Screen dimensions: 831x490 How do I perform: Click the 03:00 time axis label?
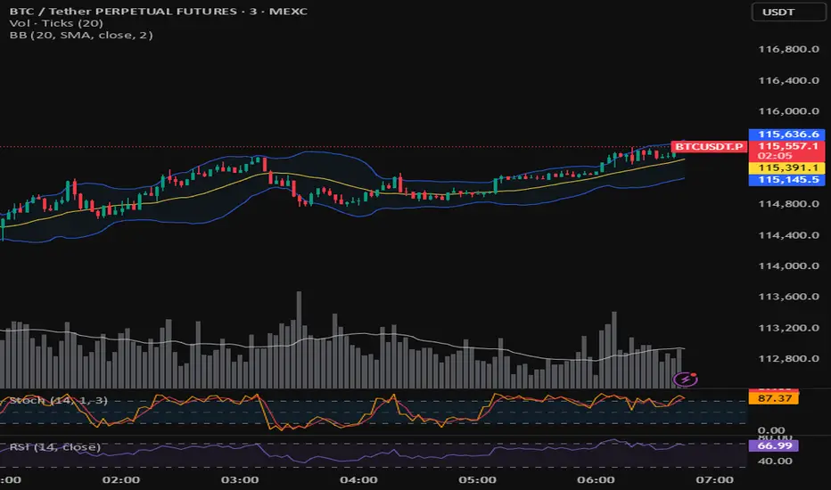pyautogui.click(x=240, y=480)
